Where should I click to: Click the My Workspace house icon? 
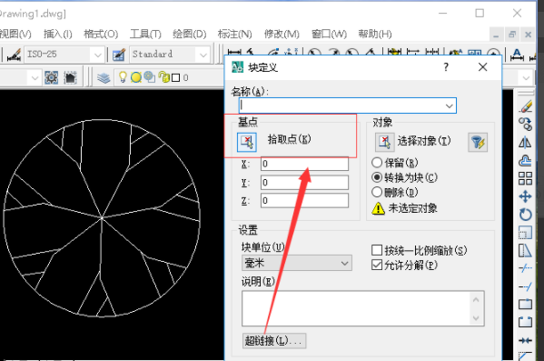point(70,77)
